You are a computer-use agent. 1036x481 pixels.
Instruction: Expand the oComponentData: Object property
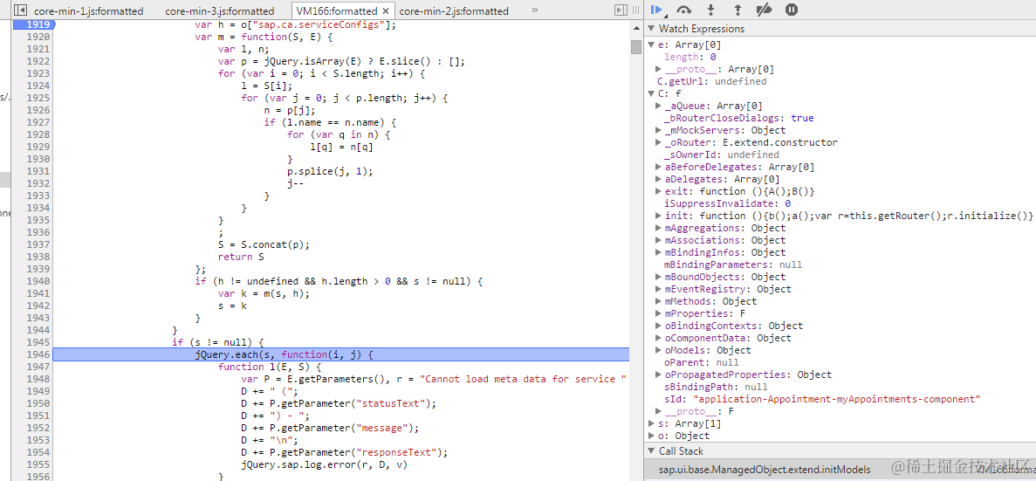coord(659,339)
